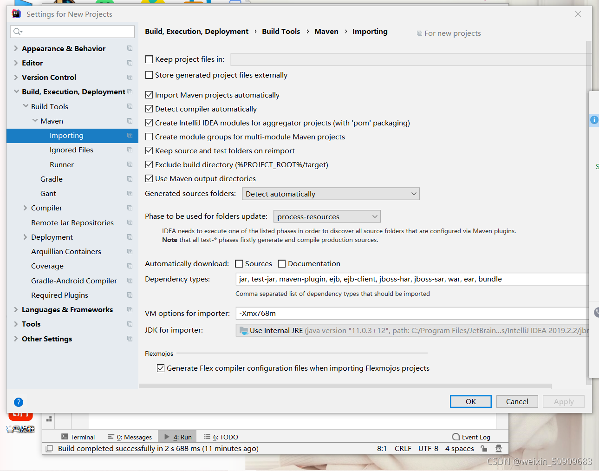Select Ignored Files settings page

coord(72,150)
